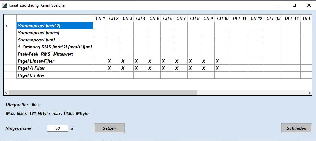Click the Schließen button
Image resolution: width=316 pixels, height=141 pixels.
click(x=296, y=128)
